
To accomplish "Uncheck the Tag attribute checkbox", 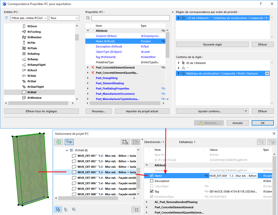I will point(152,191).
